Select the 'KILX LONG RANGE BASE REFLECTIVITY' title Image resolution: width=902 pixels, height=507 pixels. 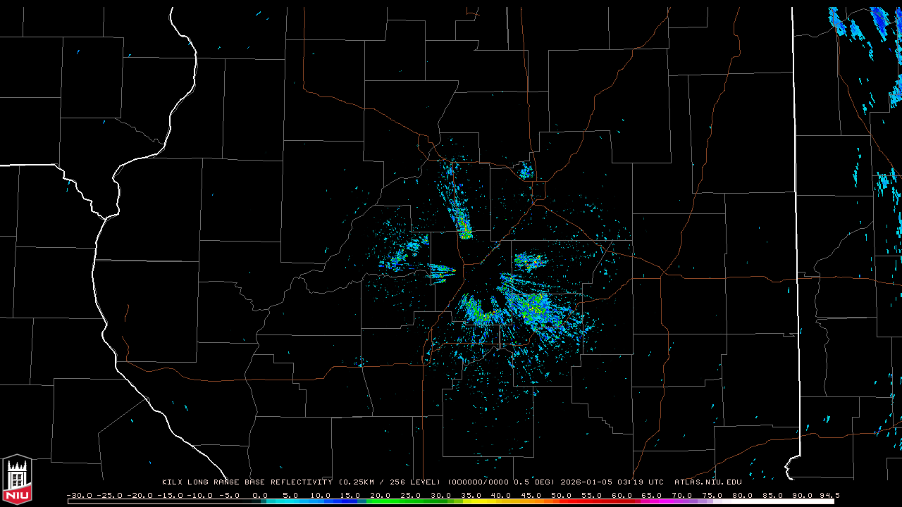click(247, 482)
